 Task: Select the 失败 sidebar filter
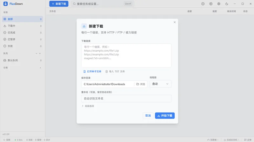tap(23, 46)
